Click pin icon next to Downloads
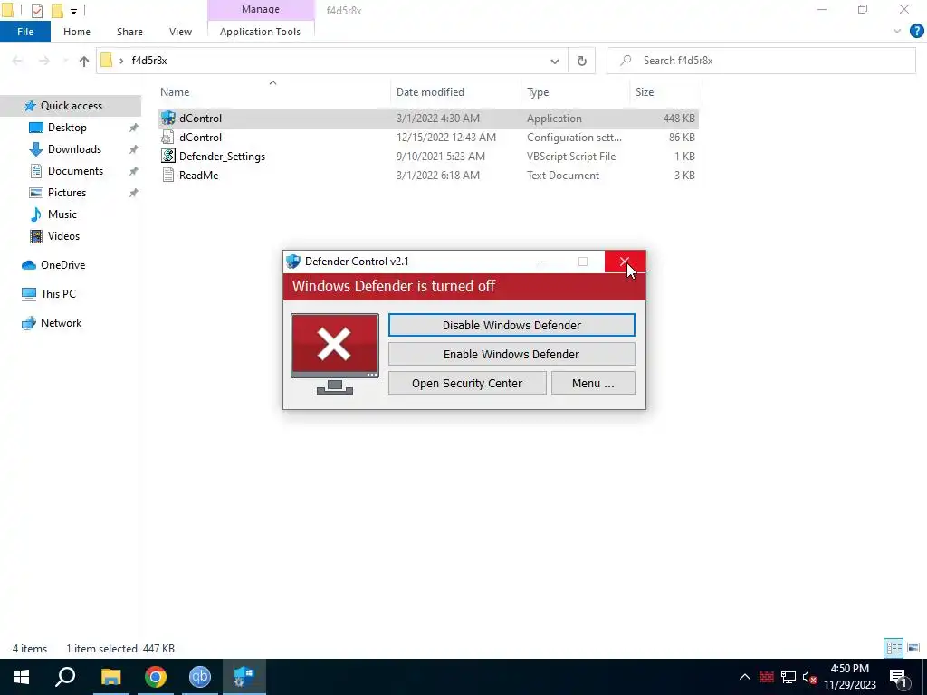The width and height of the screenshot is (927, 695). click(x=134, y=149)
